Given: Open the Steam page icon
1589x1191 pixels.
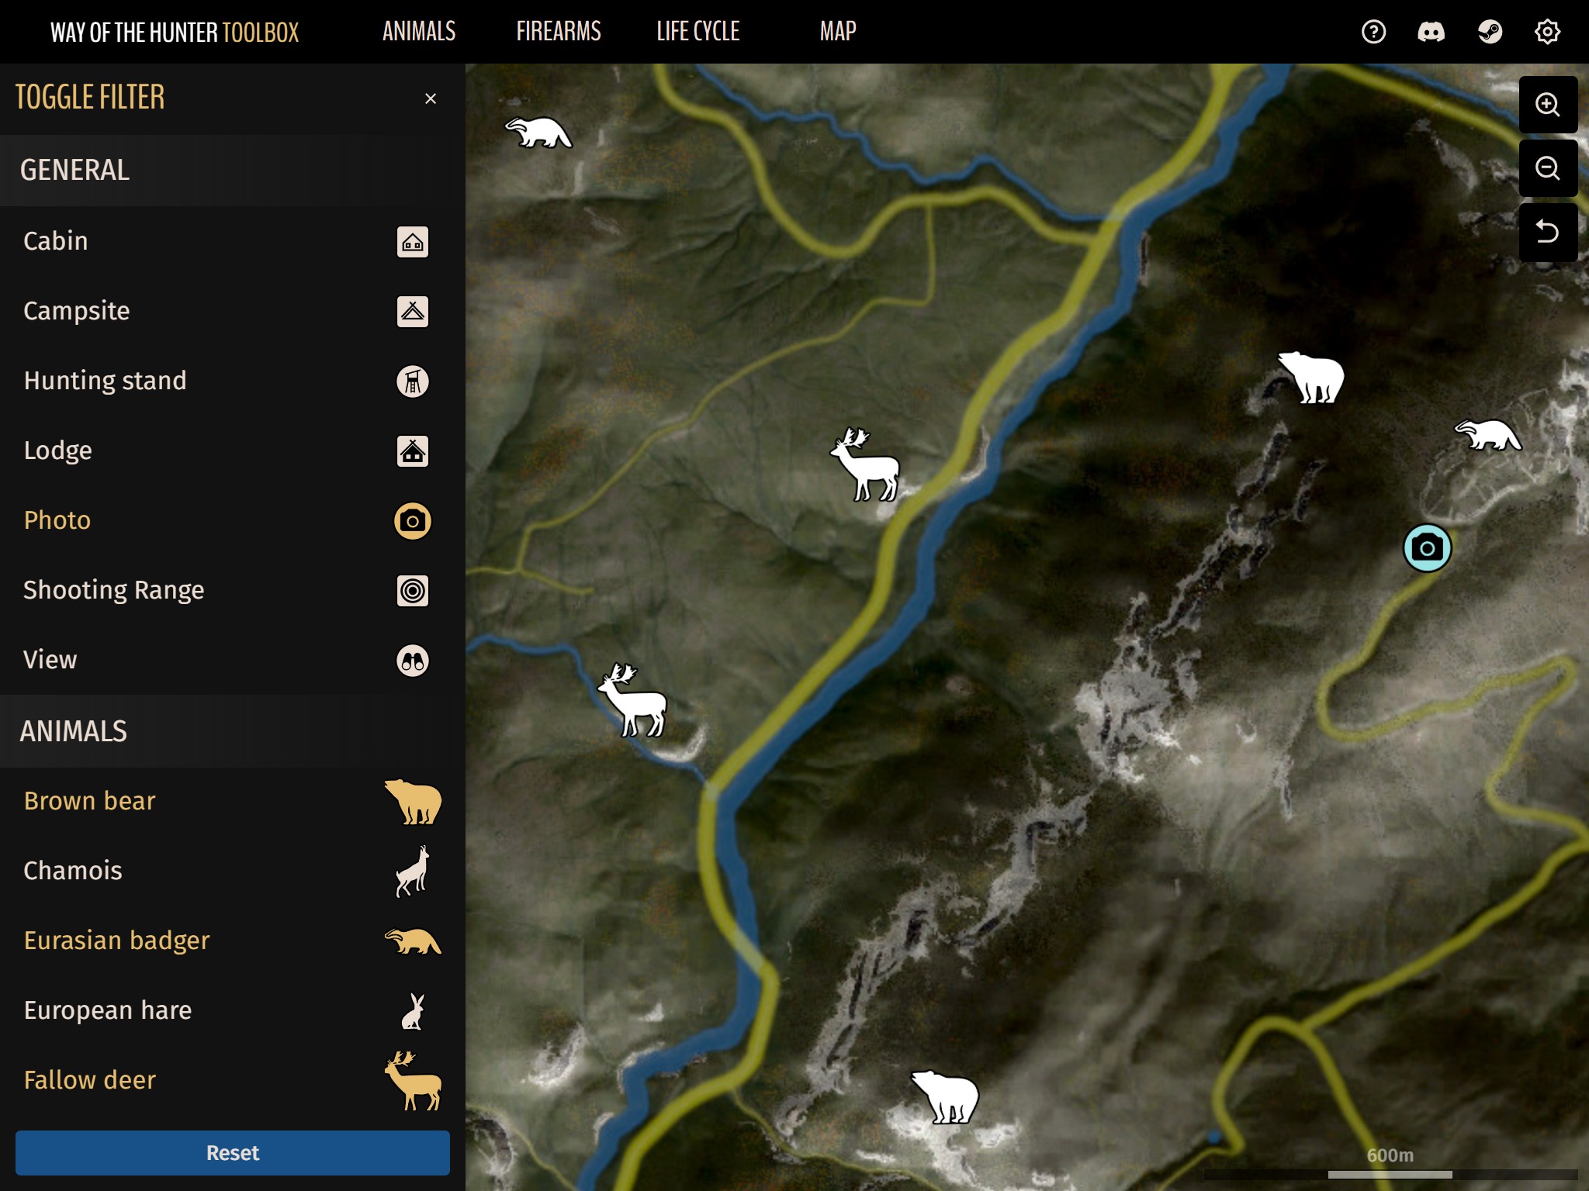Looking at the screenshot, I should 1490,32.
